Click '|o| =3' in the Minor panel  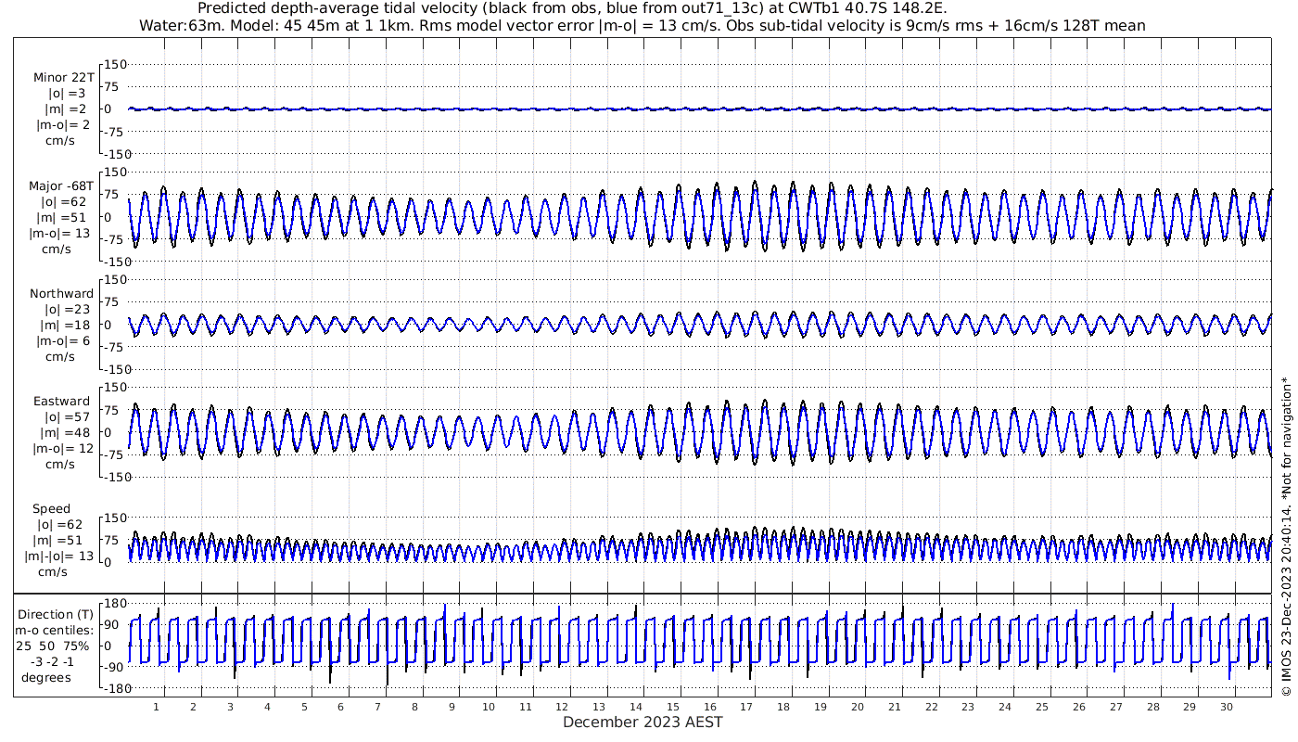pos(66,94)
